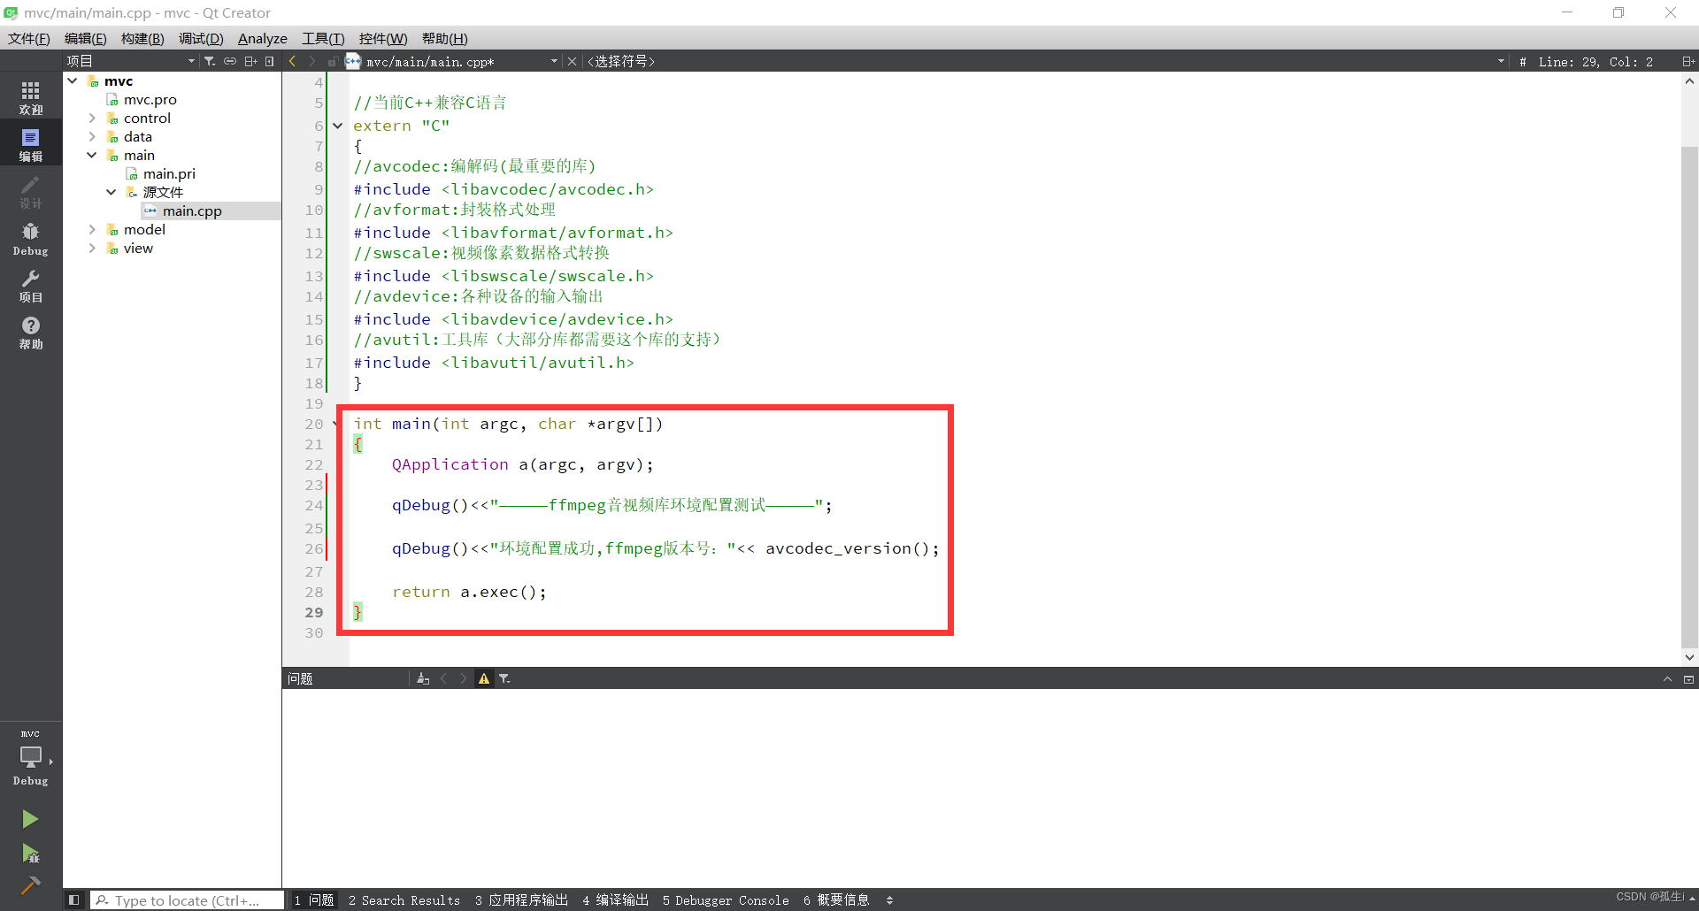Collapse the mvc project root
Screen dimensions: 1699x911
pyautogui.click(x=73, y=80)
